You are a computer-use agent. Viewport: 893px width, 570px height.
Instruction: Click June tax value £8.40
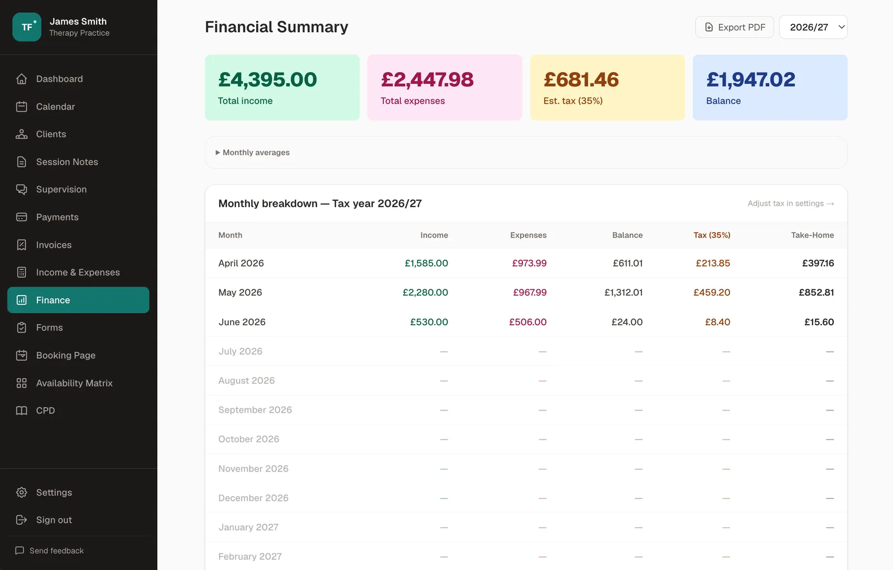[x=718, y=322]
